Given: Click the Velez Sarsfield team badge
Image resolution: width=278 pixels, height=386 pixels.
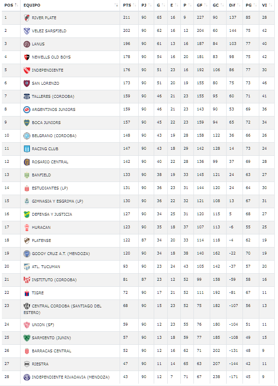Looking at the screenshot, I should (27, 31).
